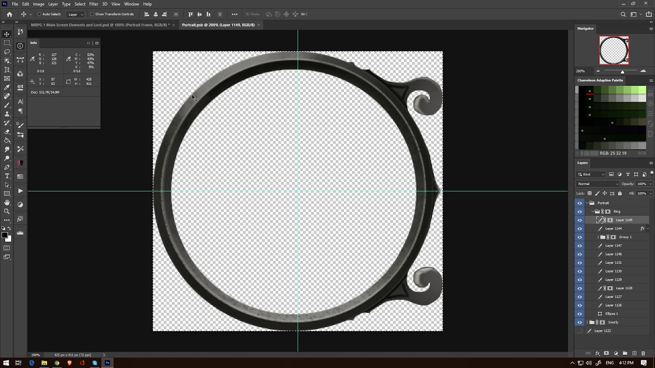Select the Clone Stamp tool
655x368 pixels.
click(x=7, y=114)
